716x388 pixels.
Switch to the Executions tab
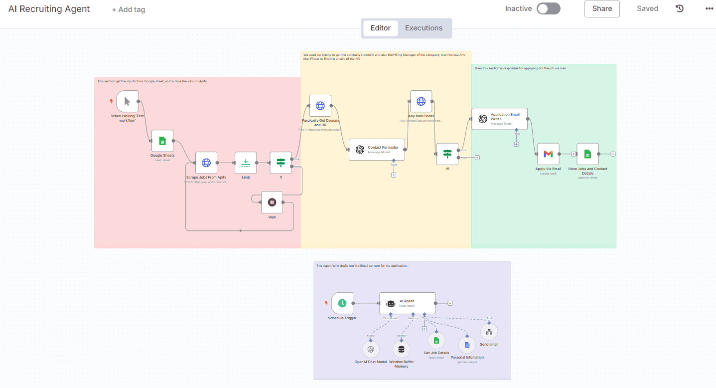[424, 28]
